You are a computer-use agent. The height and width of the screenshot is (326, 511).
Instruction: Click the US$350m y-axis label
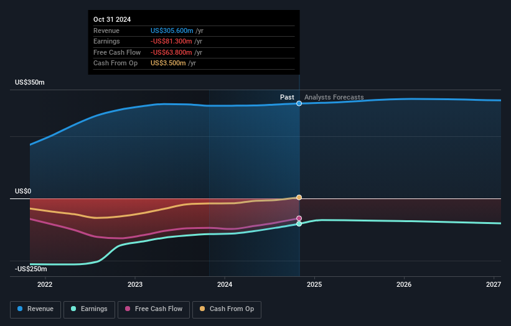(x=30, y=82)
